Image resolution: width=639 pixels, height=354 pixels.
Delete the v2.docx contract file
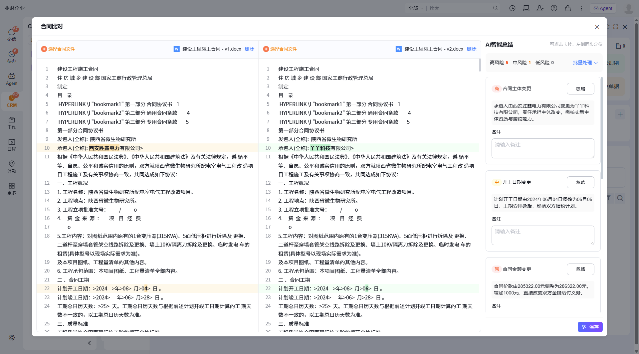click(472, 49)
